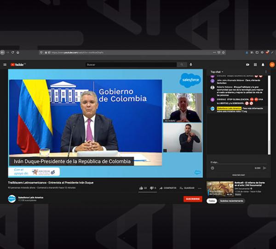Image resolution: width=276 pixels, height=249 pixels.
Task: Open the create video camera icon
Action: (248, 64)
